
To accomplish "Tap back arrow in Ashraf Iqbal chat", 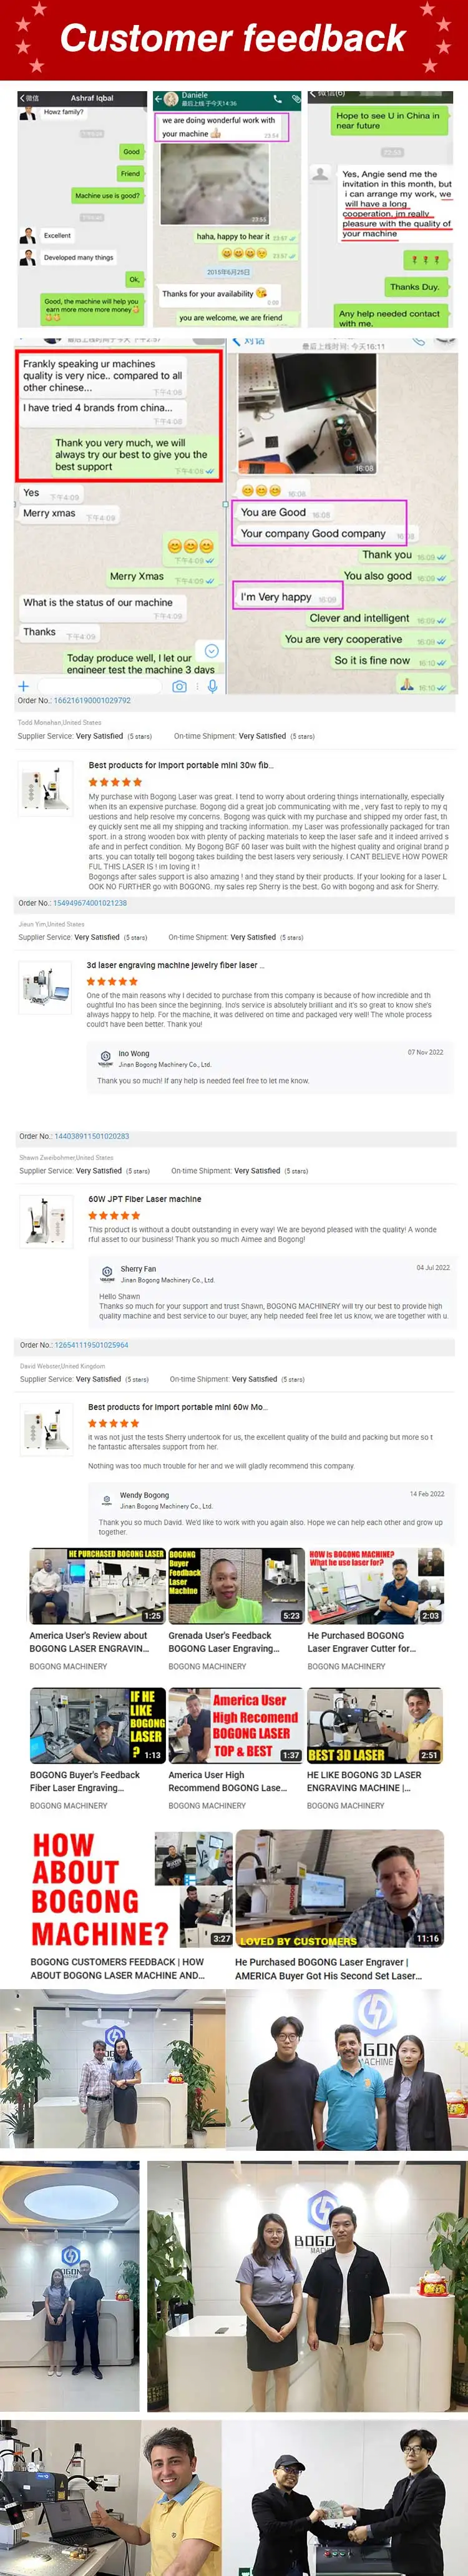I will 22,98.
